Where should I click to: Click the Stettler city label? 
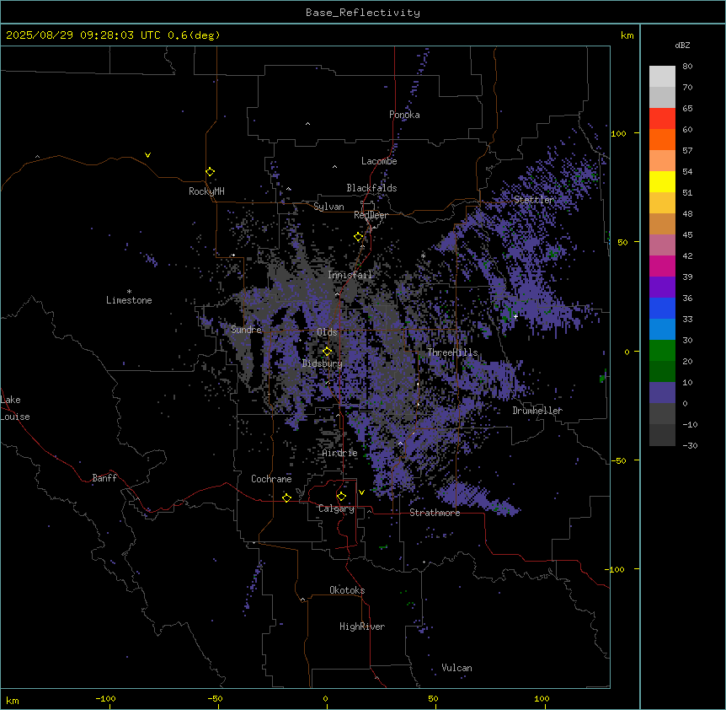pos(534,200)
